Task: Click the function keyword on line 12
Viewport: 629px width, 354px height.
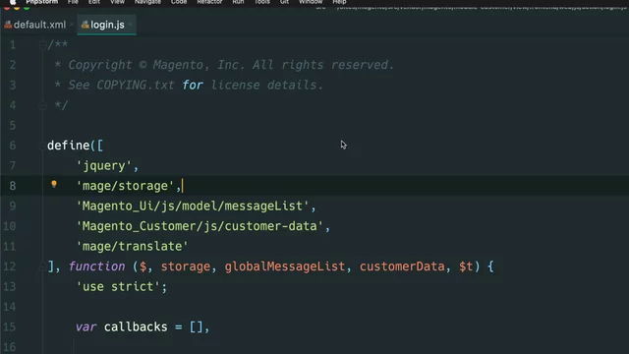Action: (96, 266)
